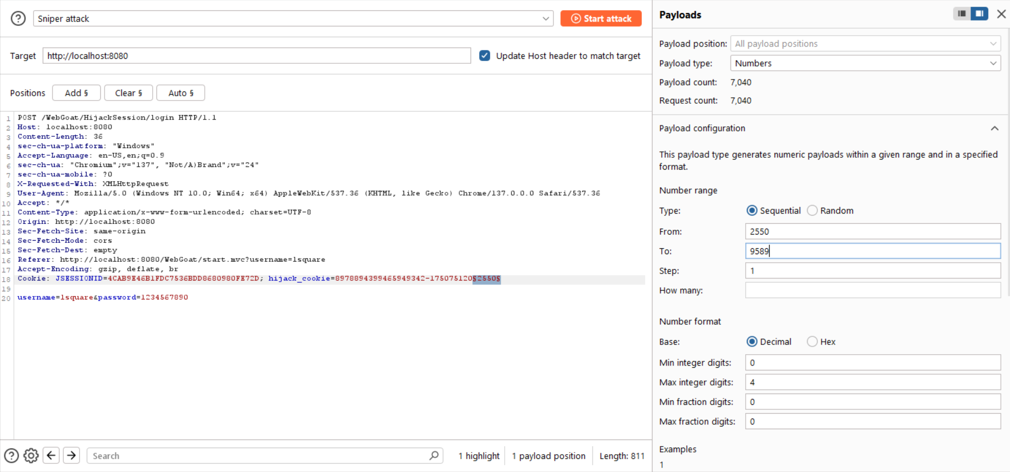This screenshot has height=472, width=1010.
Task: Click the Origin header line
Action: [86, 222]
